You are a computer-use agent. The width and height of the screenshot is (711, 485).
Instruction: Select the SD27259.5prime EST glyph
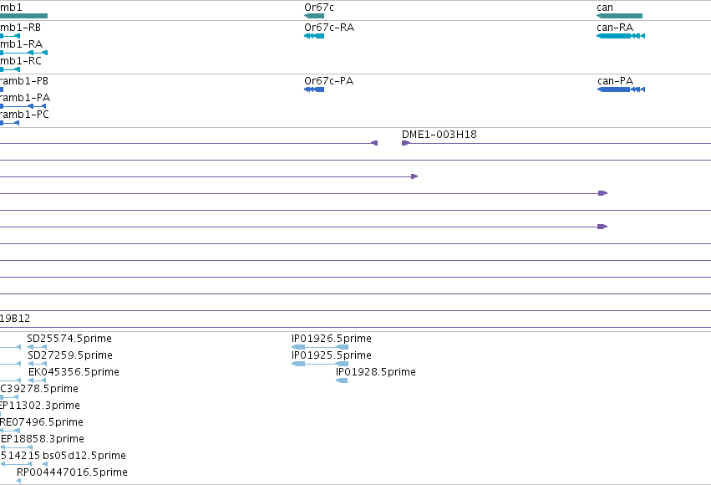[x=38, y=364]
